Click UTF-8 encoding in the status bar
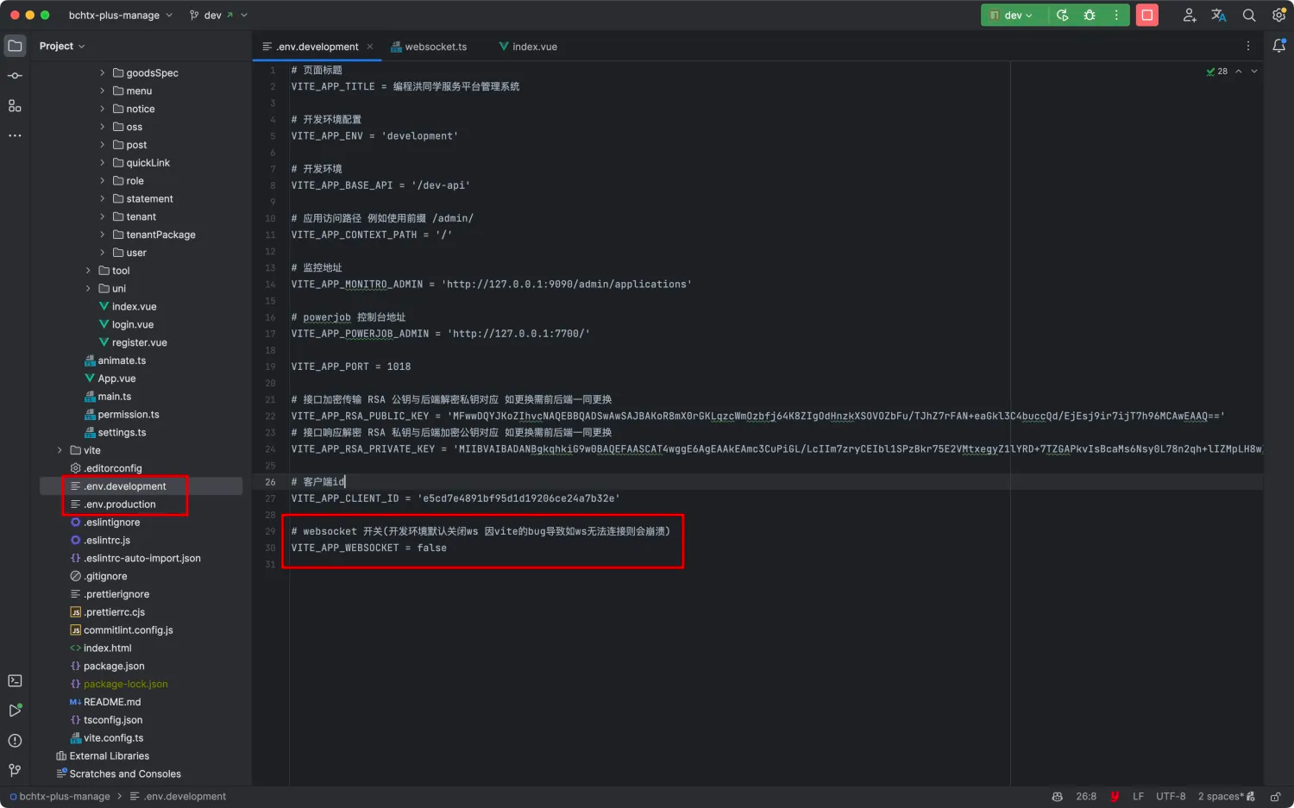Screen dimensions: 1294x808 pos(1171,796)
